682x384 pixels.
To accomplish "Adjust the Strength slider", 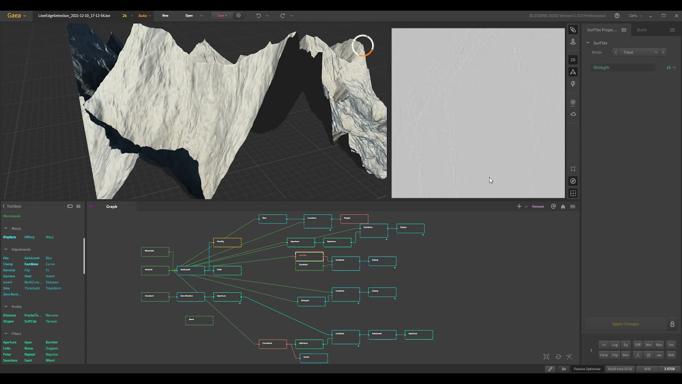I will (x=623, y=67).
